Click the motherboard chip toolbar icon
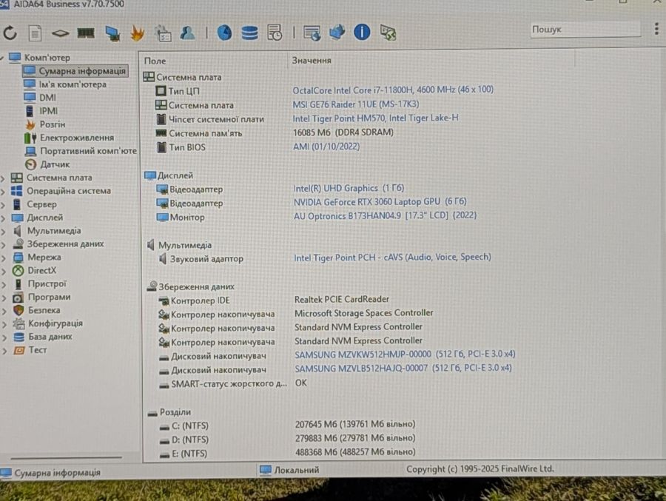 [x=61, y=33]
